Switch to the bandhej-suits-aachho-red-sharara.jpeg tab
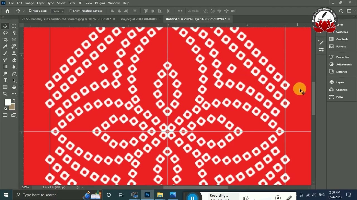 click(x=66, y=19)
